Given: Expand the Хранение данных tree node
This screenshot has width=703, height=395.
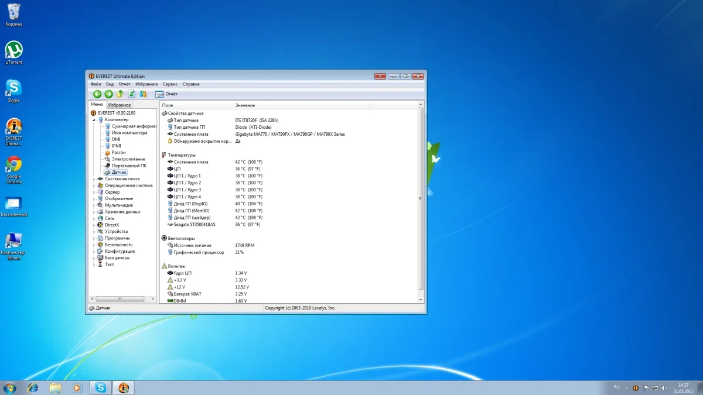Looking at the screenshot, I should tap(94, 212).
